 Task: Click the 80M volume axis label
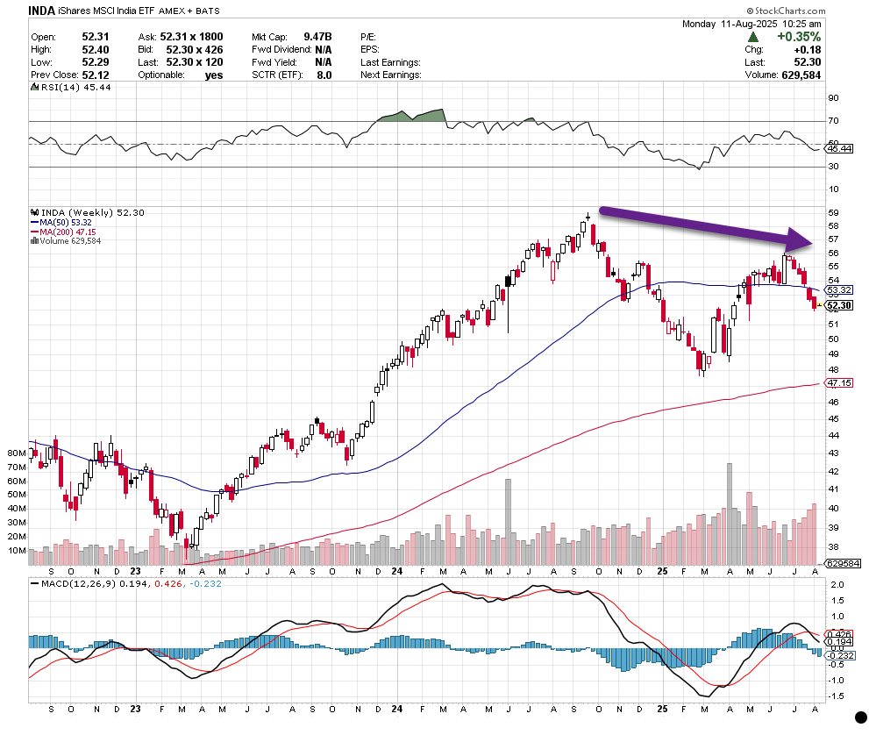click(x=17, y=453)
